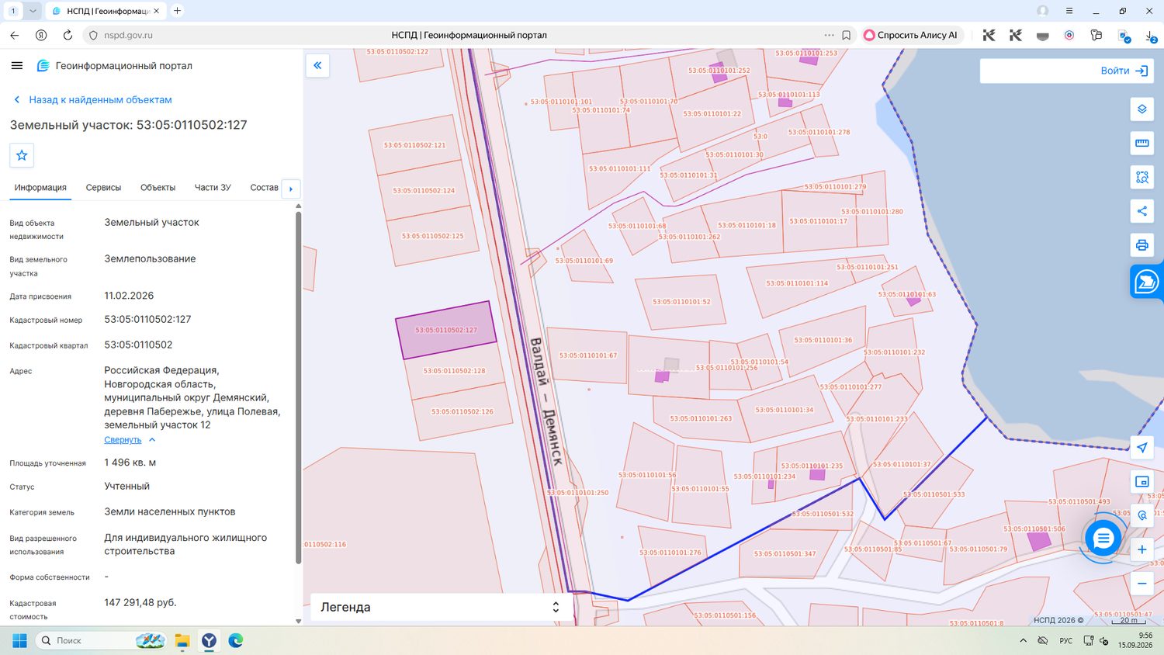Open the three-dots page menu in address bar
This screenshot has width=1164, height=655.
pos(829,35)
